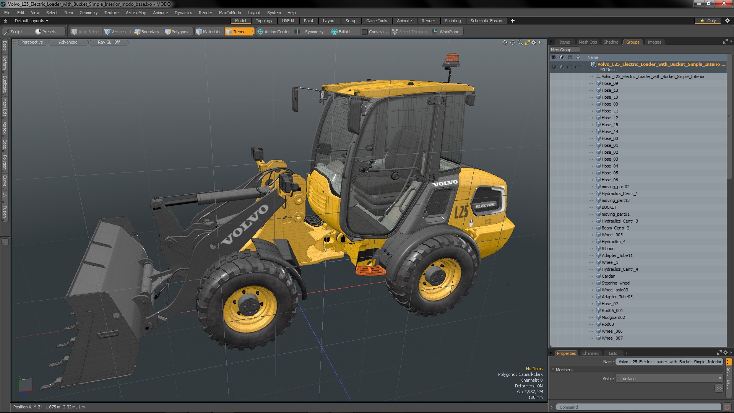Add a new tab next to Lists
734x413 pixels.
(627, 353)
